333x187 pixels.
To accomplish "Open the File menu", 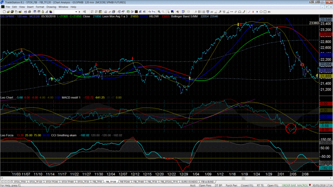I will pos(8,7).
